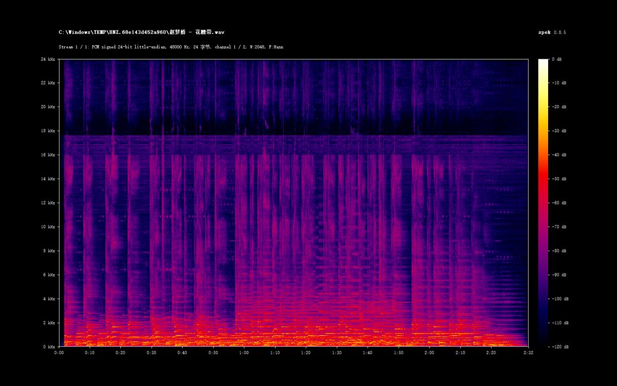
Task: Click the 2:00 time axis marker
Action: 429,353
